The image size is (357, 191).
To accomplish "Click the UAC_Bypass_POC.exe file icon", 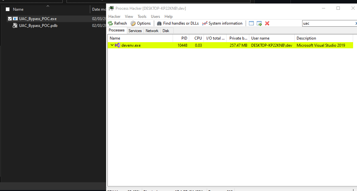I will click(x=15, y=18).
